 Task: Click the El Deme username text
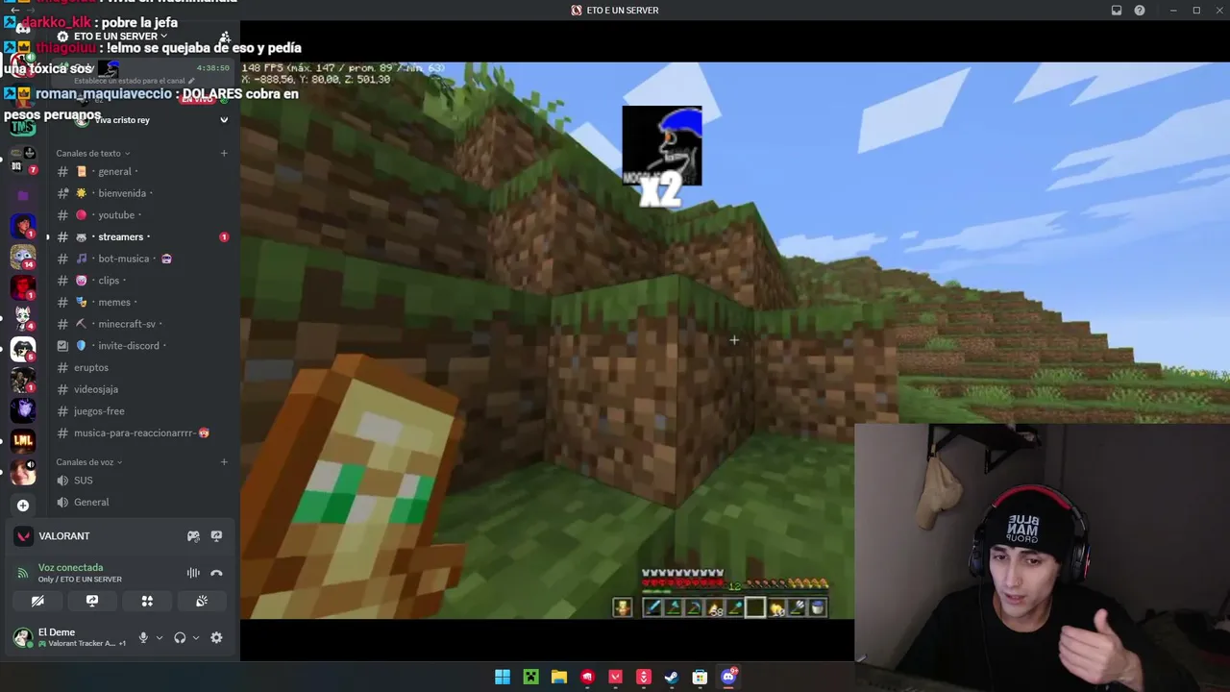(57, 632)
